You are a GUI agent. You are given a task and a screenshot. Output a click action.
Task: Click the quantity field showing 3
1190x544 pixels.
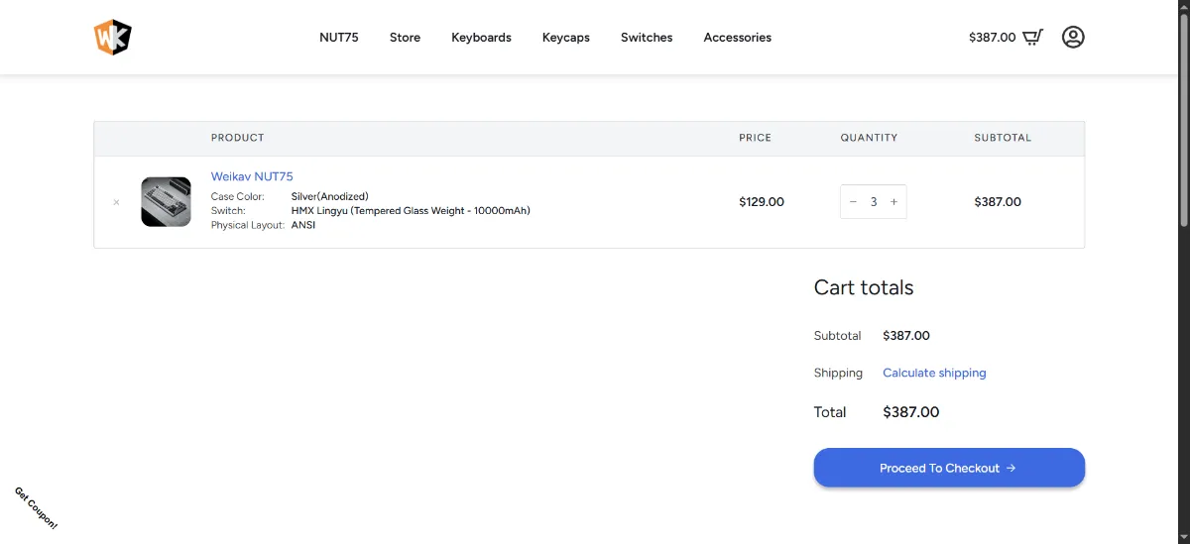point(874,202)
